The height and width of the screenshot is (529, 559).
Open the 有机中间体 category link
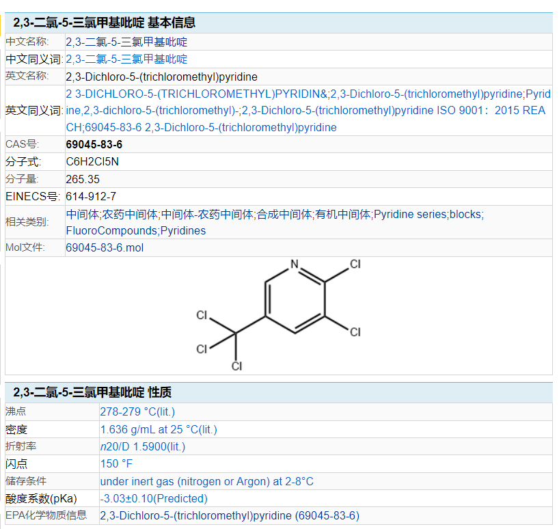pyautogui.click(x=343, y=214)
